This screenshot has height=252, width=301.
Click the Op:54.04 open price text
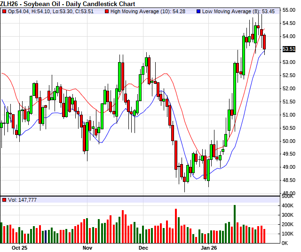point(17,11)
